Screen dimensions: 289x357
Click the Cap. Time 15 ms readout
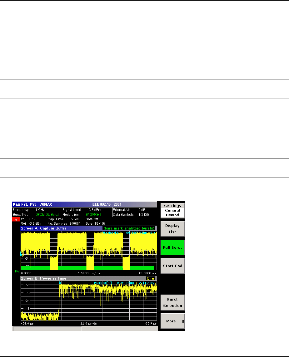(63, 219)
